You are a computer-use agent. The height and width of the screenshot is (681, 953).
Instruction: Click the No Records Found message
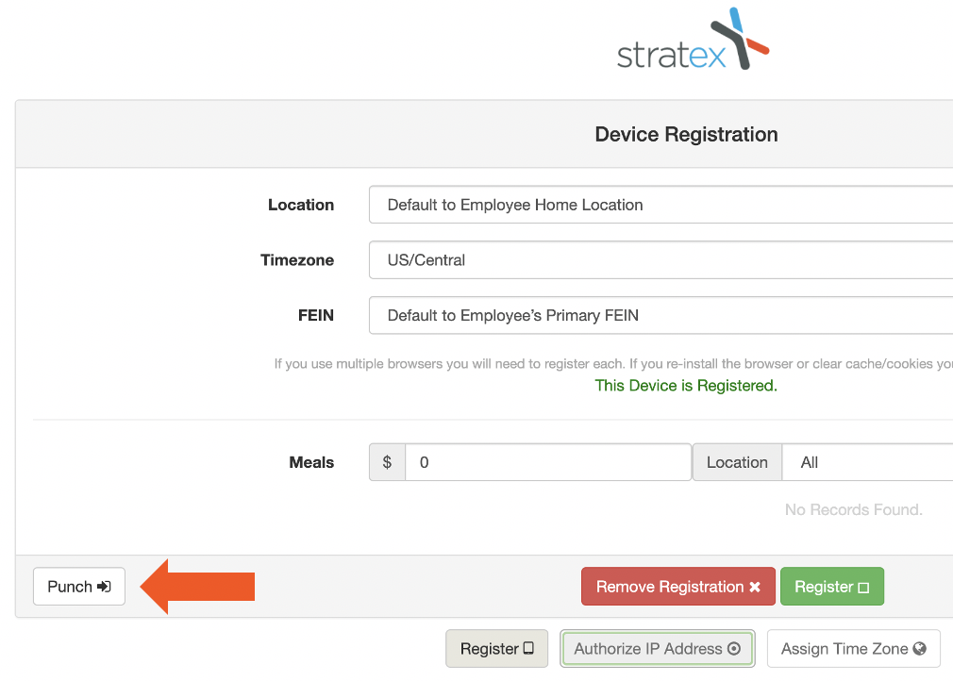(853, 509)
